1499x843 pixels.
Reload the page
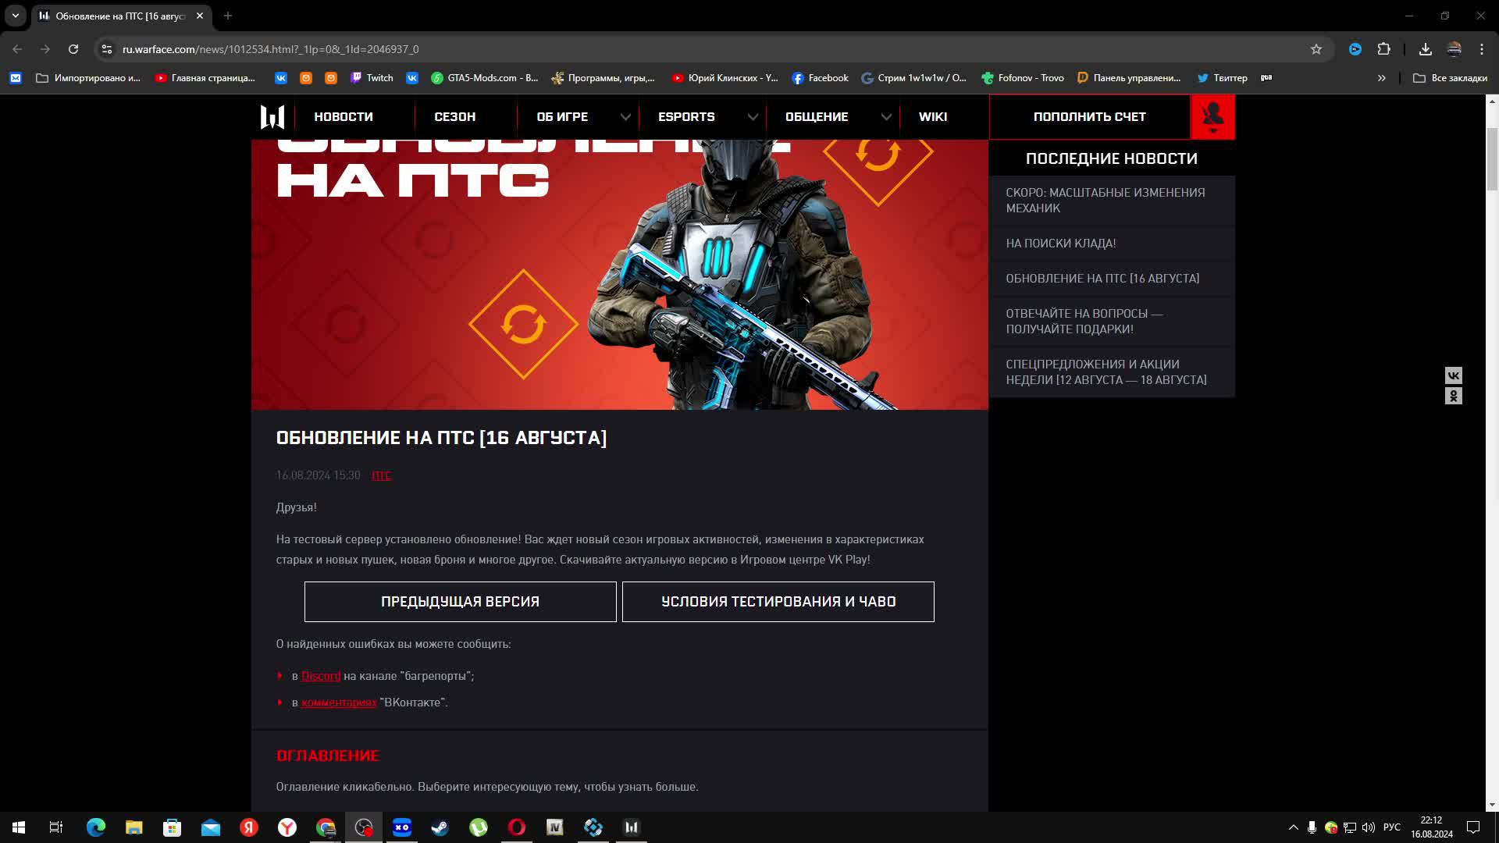(x=73, y=49)
